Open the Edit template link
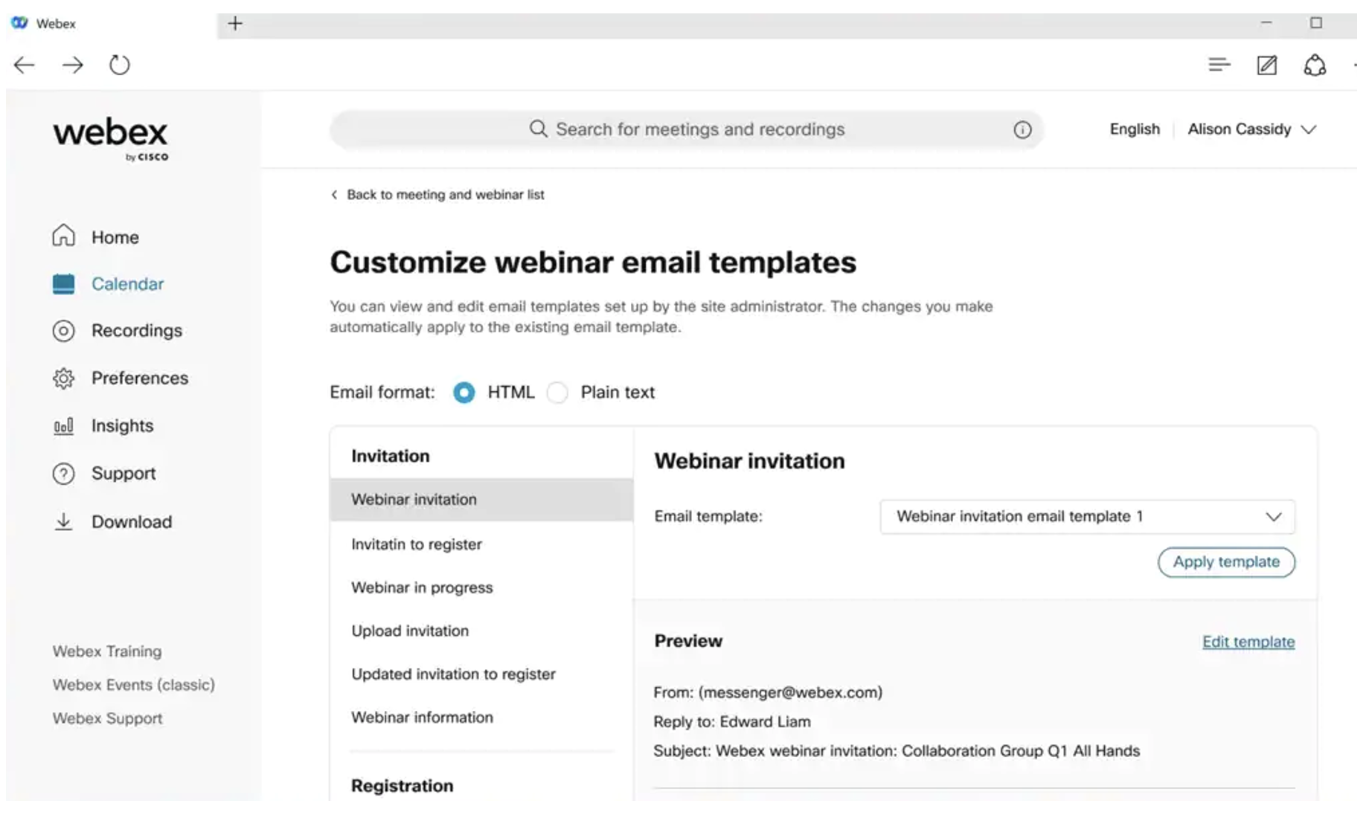1366x818 pixels. [1248, 642]
